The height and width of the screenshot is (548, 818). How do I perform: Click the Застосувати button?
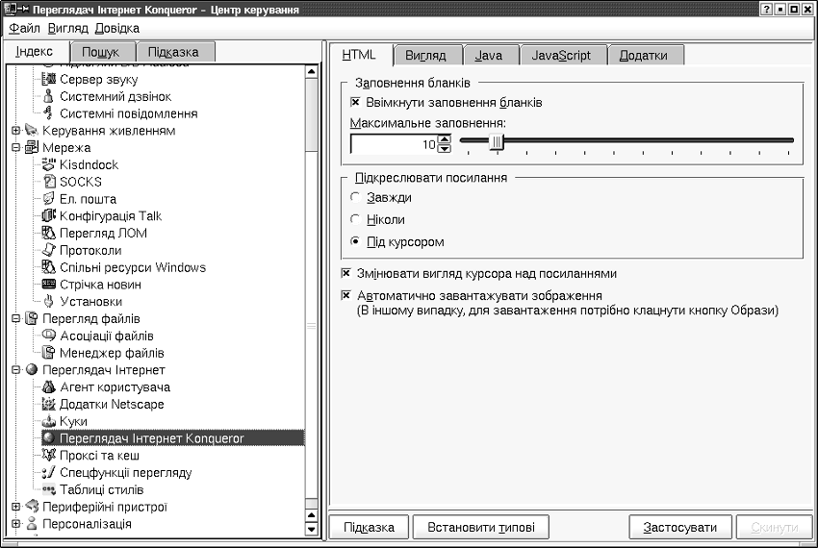pos(681,528)
